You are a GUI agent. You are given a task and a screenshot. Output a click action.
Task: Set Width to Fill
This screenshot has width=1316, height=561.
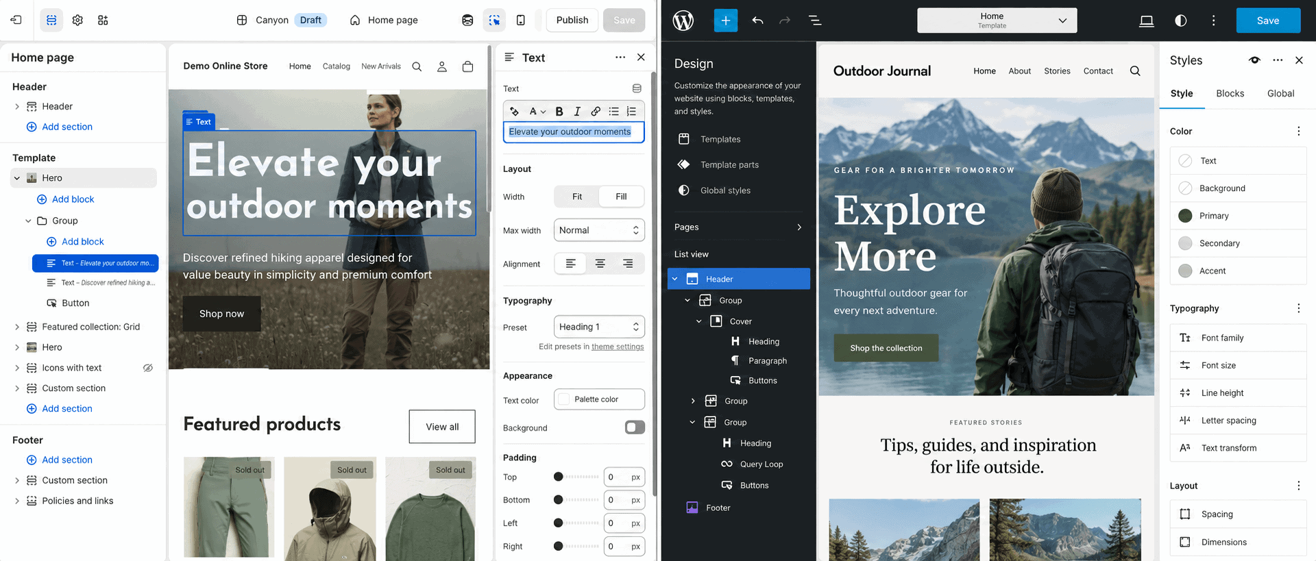tap(621, 197)
